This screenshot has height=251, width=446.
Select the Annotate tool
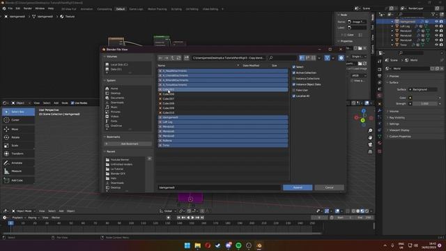[x=18, y=162]
